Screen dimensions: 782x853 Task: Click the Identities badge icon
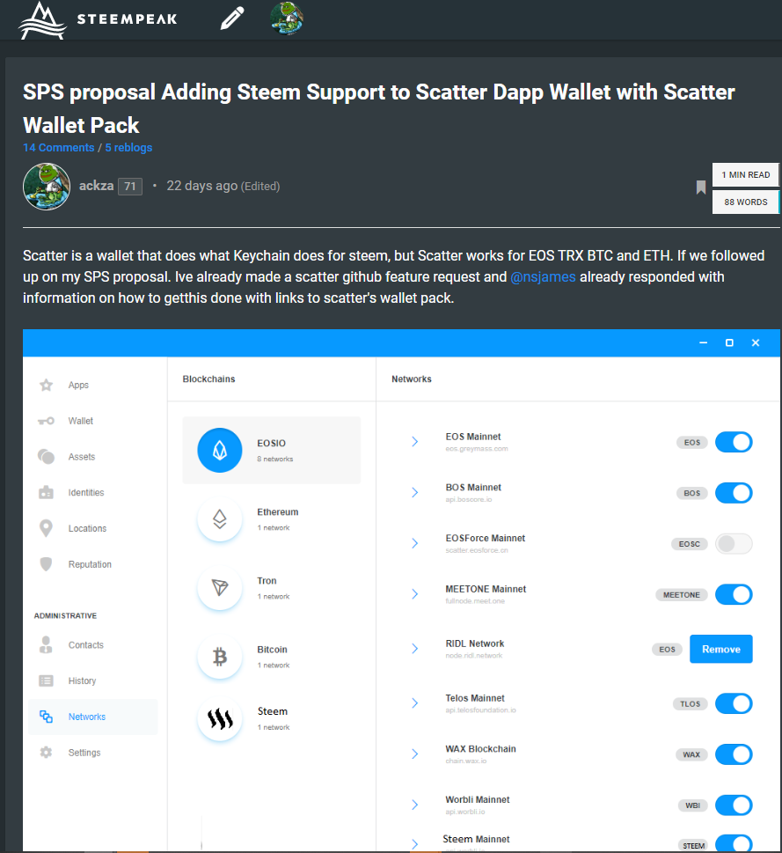pyautogui.click(x=47, y=492)
